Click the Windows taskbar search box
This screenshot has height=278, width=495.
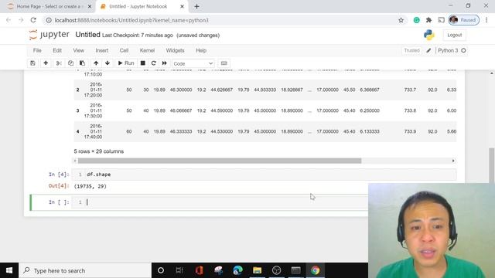85,270
